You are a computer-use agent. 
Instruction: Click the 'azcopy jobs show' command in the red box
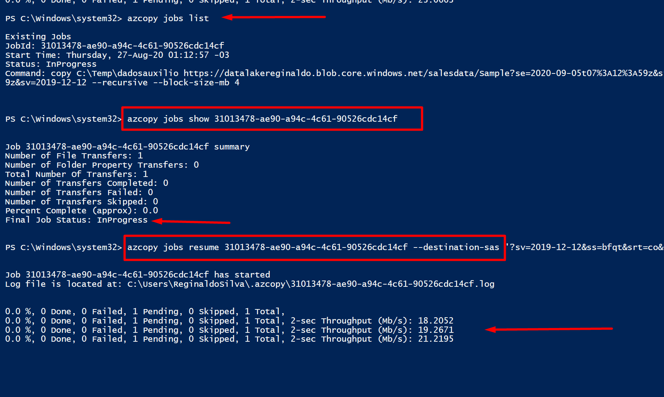pyautogui.click(x=262, y=119)
